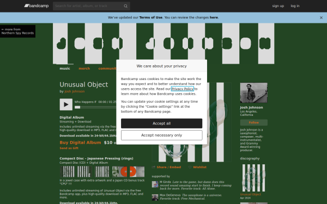The width and height of the screenshot is (327, 204).
Task: Click the Compact Disc - Japanese Pressing heading
Action: (x=96, y=158)
